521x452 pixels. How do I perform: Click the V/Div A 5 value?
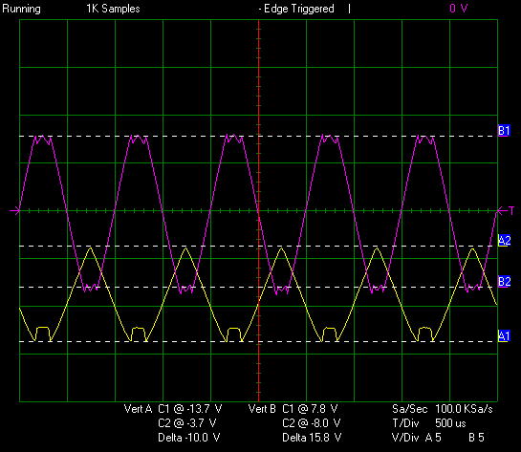tap(433, 438)
